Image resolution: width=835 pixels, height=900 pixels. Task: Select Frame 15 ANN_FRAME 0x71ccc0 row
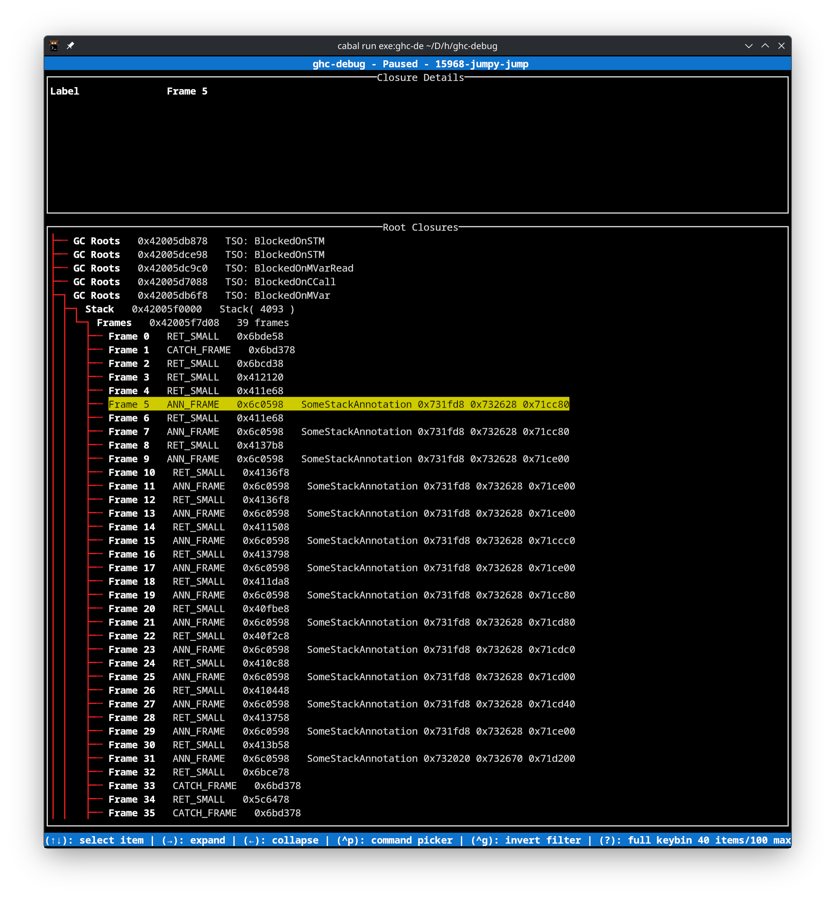click(x=341, y=540)
